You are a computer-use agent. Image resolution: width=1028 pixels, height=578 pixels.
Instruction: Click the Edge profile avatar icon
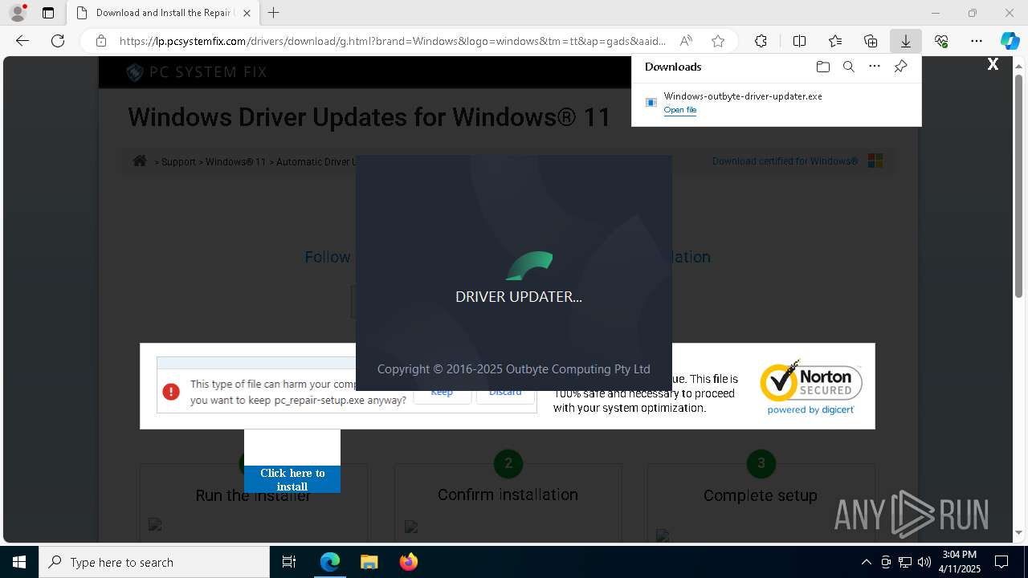tap(17, 13)
